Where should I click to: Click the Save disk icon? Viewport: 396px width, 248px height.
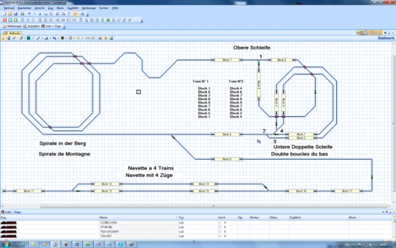click(16, 14)
